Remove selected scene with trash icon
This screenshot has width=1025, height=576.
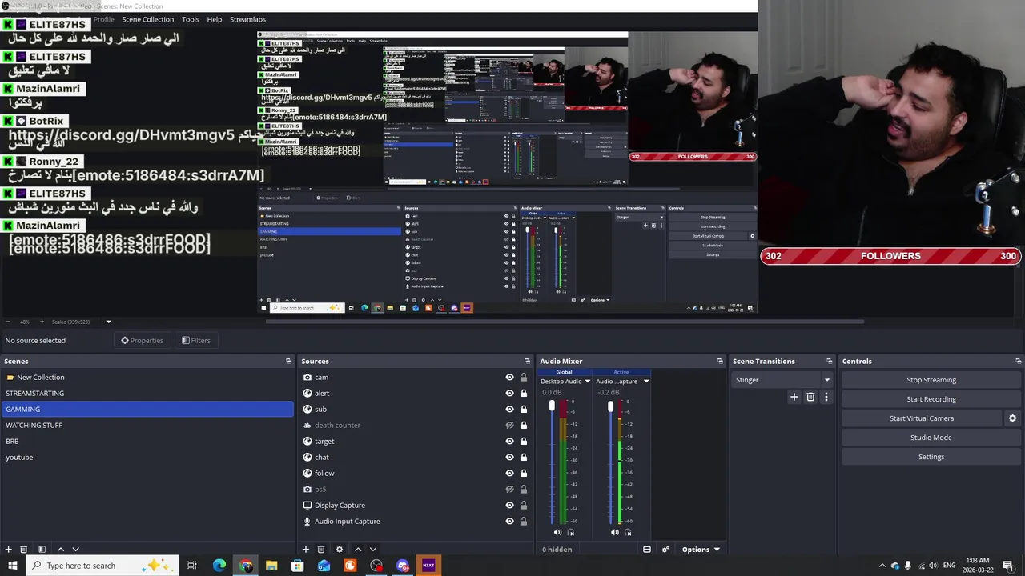tap(24, 550)
